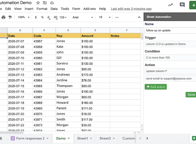The height and width of the screenshot is (144, 196).
Task: Decrease decimal places
Action: coord(49,18)
